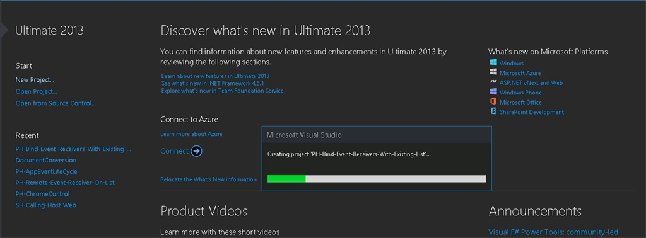The image size is (646, 238).
Task: Click See what's new in .NET Framework 4.5.1
Action: point(213,84)
